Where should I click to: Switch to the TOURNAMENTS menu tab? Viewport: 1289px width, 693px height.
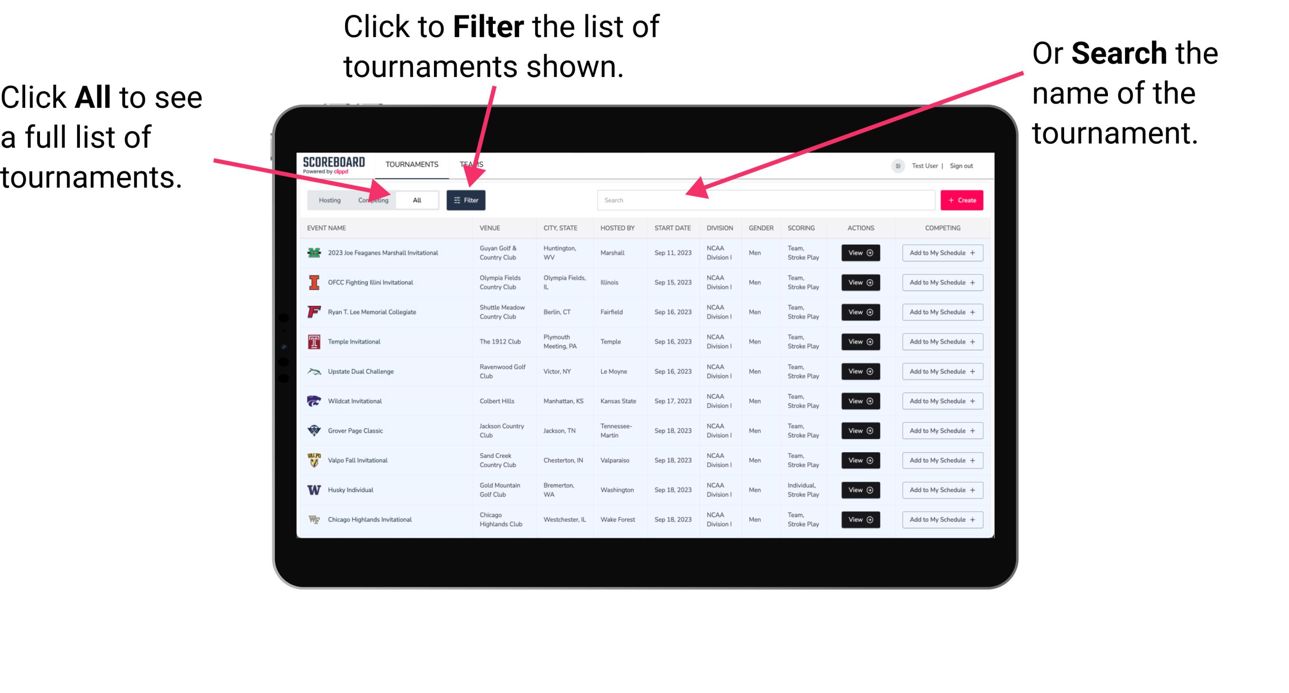[x=414, y=164]
